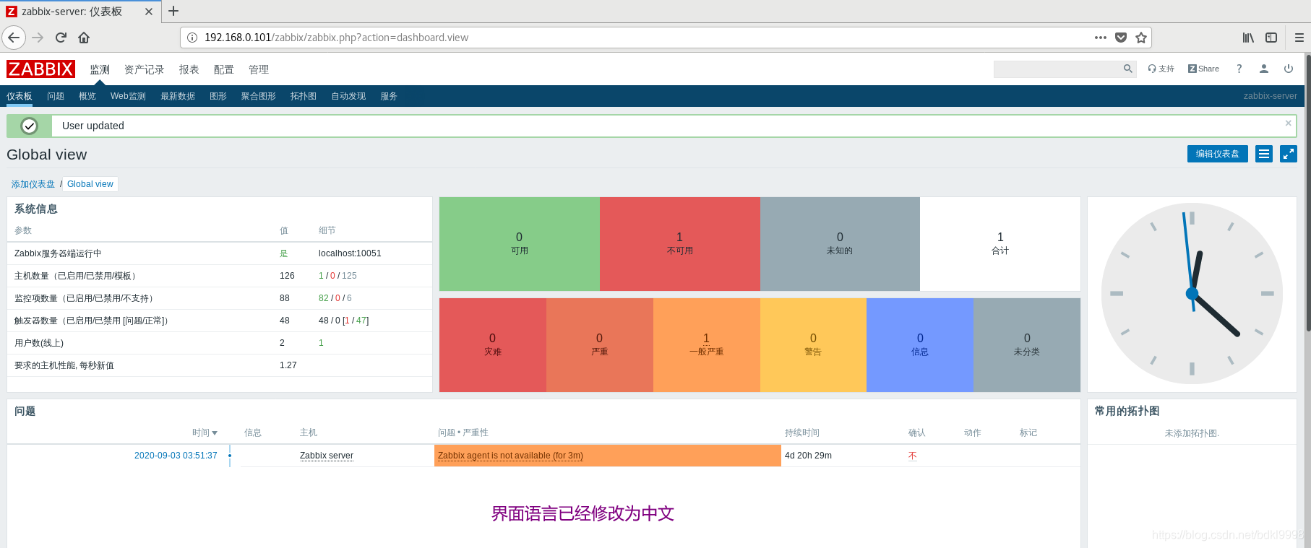Open Zabbix agent is not available problem
Screen dimensions: 1311x548
[510, 456]
